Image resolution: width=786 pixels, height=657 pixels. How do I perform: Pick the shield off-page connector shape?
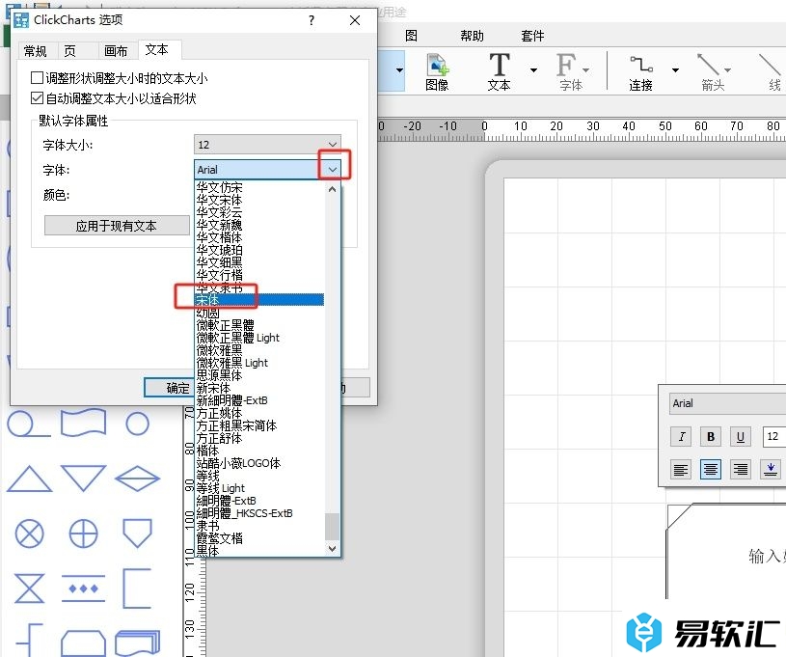(137, 534)
